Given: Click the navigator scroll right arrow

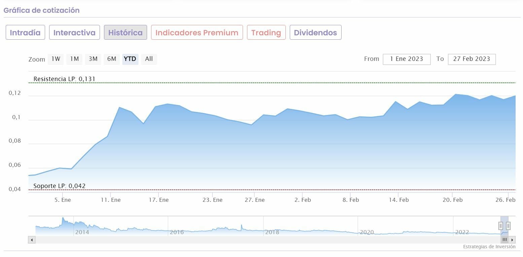Looking at the screenshot, I should click(512, 240).
